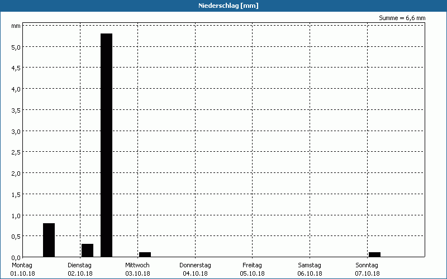Click the 3,0 y-axis value

[16, 132]
